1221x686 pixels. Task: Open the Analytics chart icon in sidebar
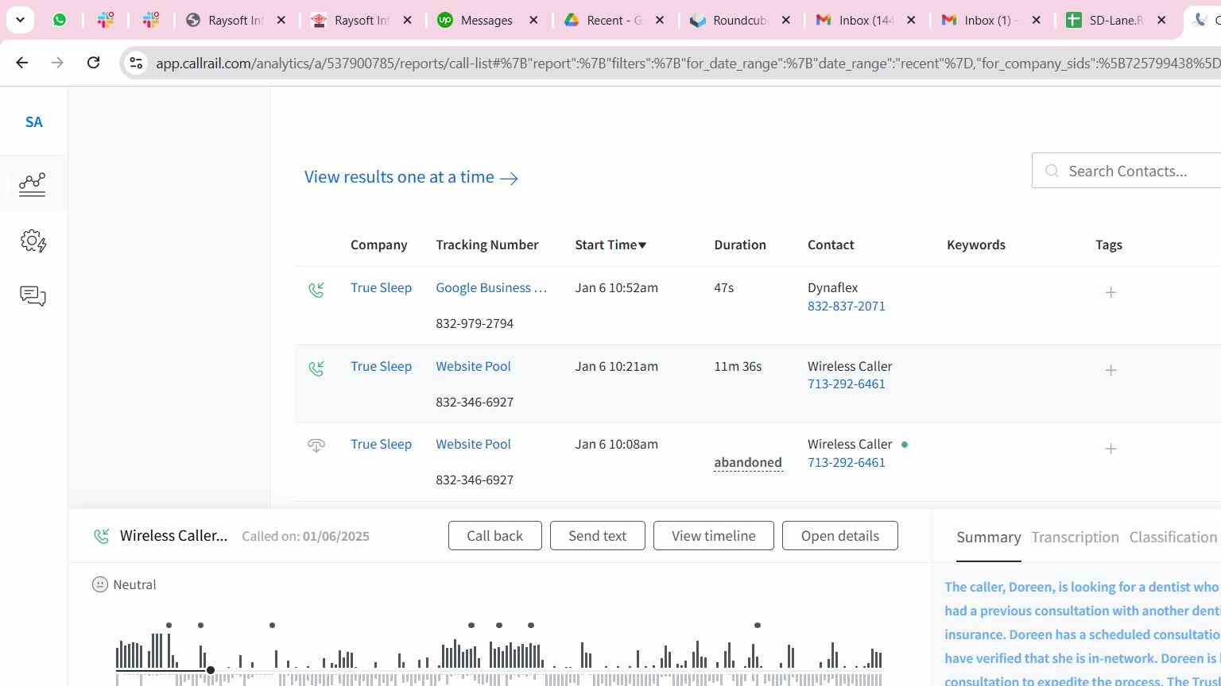pos(33,184)
